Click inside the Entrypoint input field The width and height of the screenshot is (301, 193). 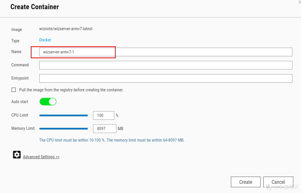tap(166, 78)
